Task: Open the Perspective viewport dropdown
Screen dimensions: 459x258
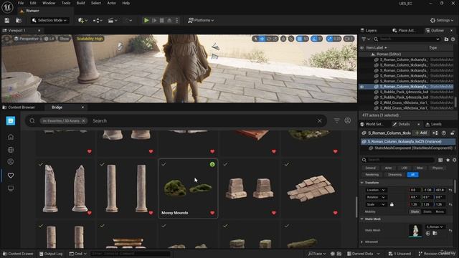Action: tap(27, 39)
